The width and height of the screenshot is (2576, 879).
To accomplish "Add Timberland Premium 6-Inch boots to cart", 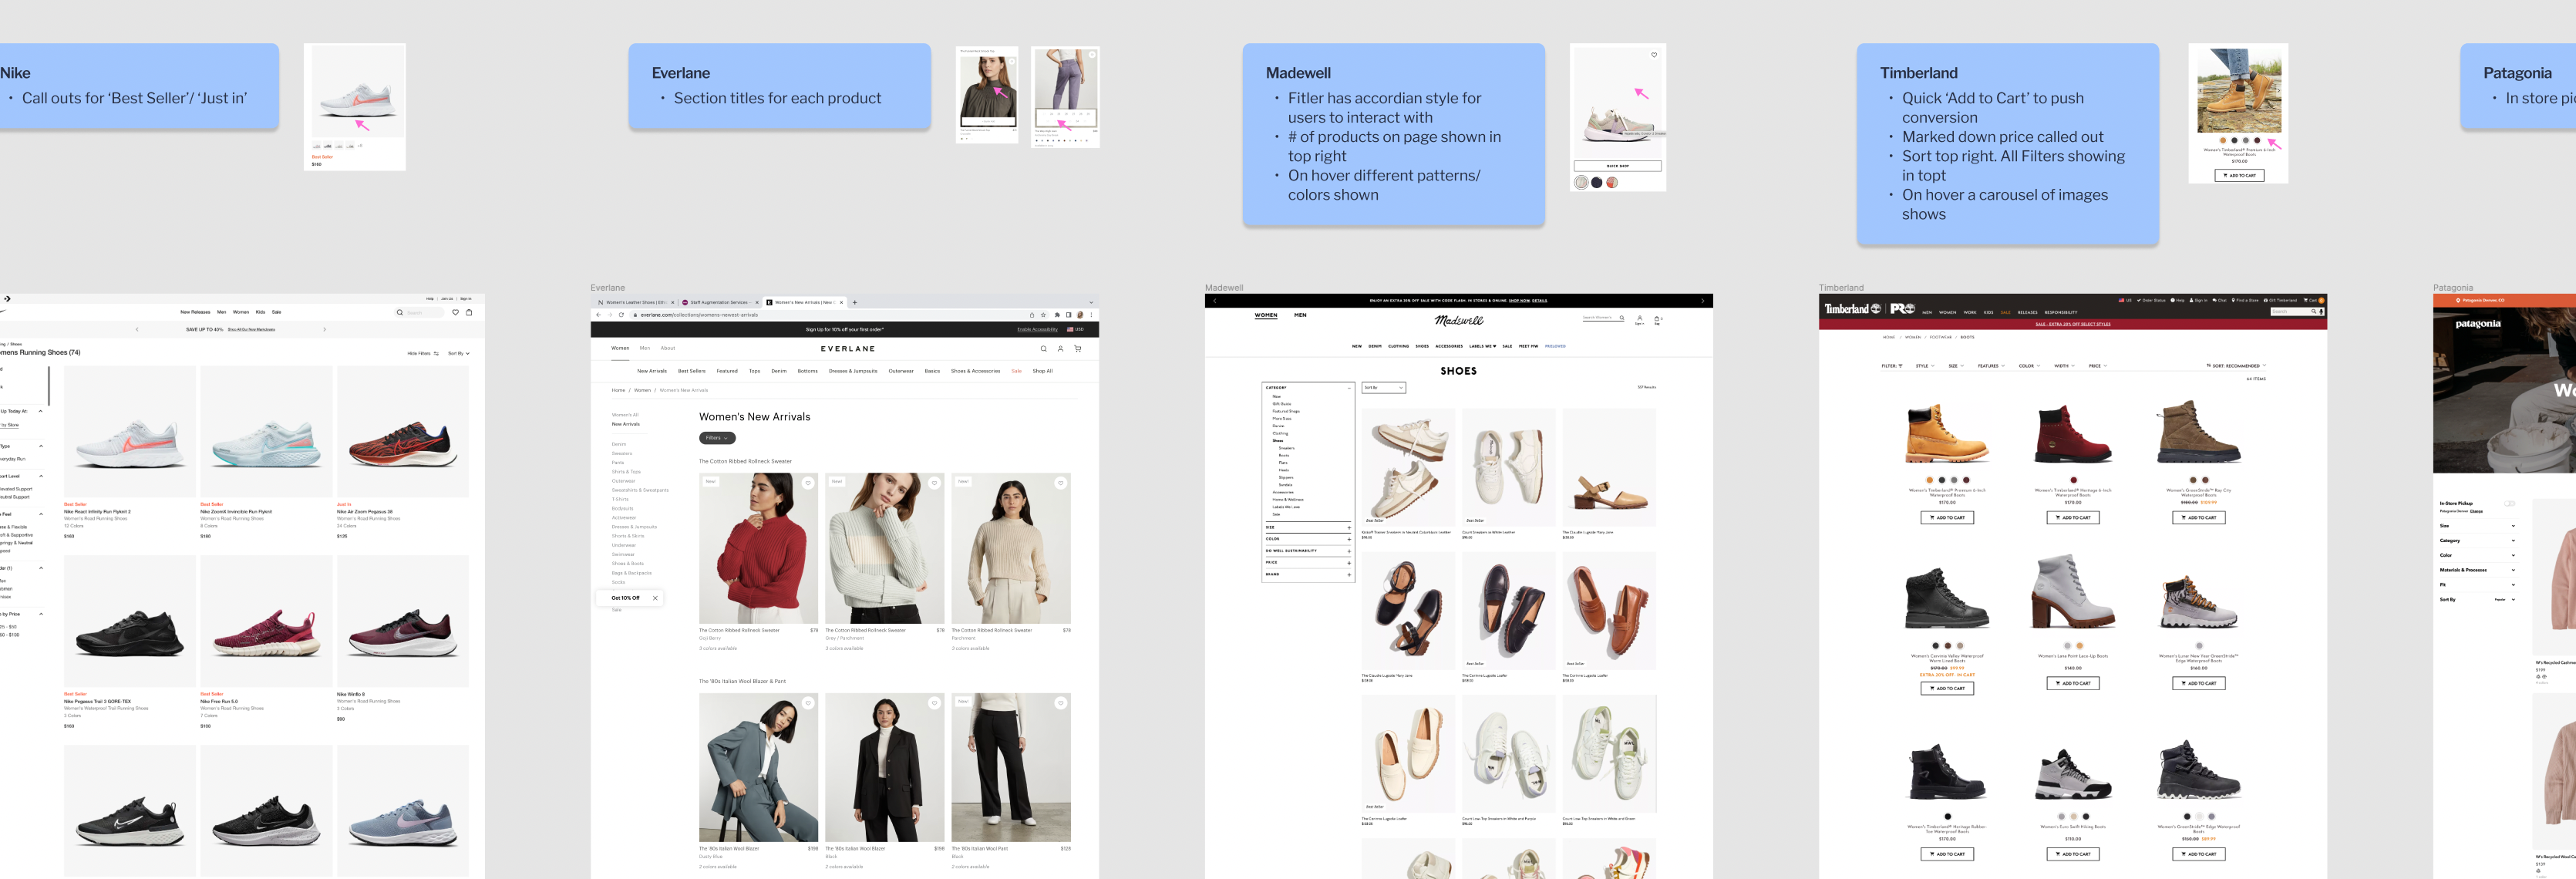I will (1947, 518).
